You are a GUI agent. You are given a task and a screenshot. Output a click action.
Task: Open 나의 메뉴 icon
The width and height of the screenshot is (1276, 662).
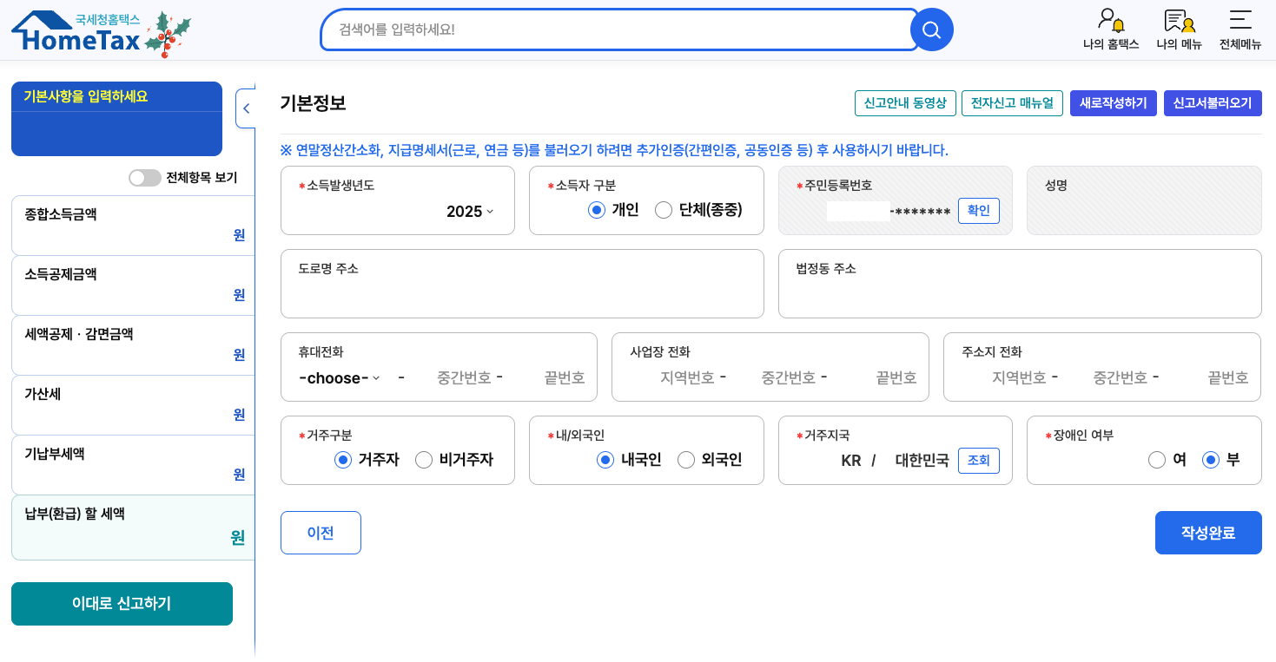[1179, 21]
